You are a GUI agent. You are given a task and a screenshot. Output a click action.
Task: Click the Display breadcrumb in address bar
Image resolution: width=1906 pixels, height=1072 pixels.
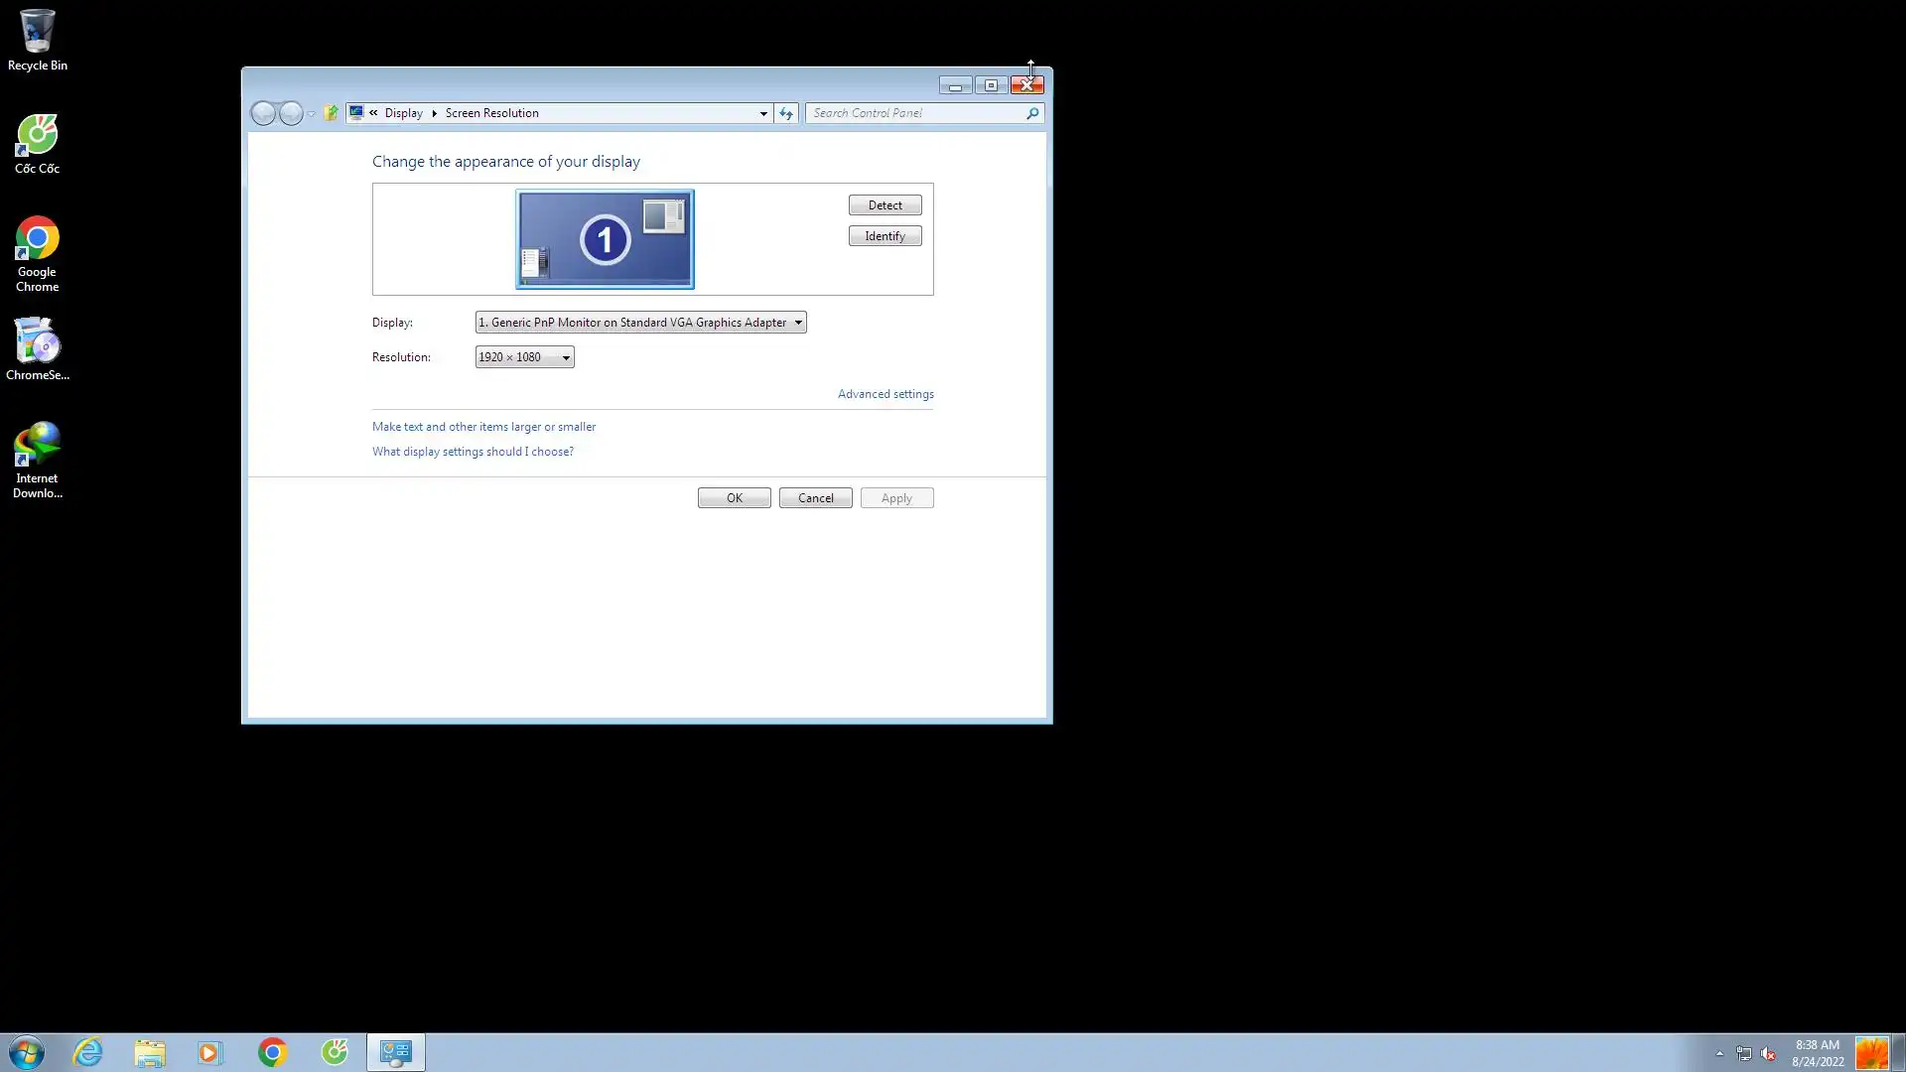tap(403, 113)
